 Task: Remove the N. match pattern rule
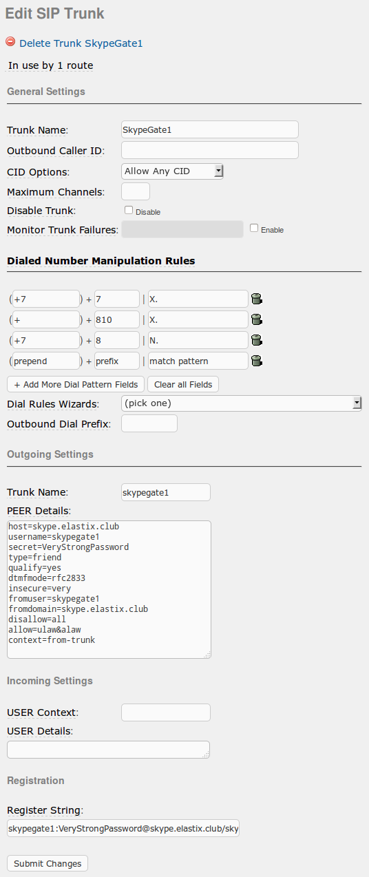(257, 340)
